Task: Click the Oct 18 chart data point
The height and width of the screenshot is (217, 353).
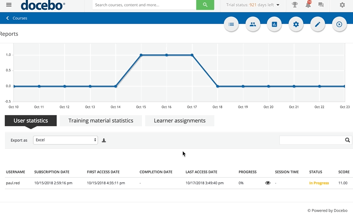Action: pos(218,86)
